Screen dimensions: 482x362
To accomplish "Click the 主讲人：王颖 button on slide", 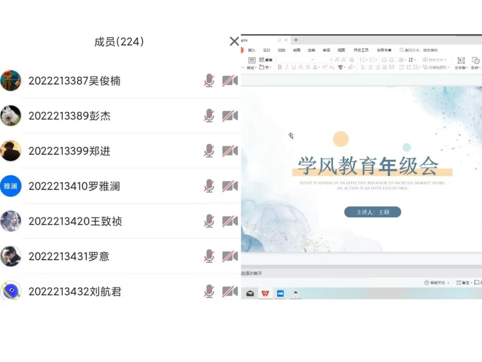I will [372, 212].
